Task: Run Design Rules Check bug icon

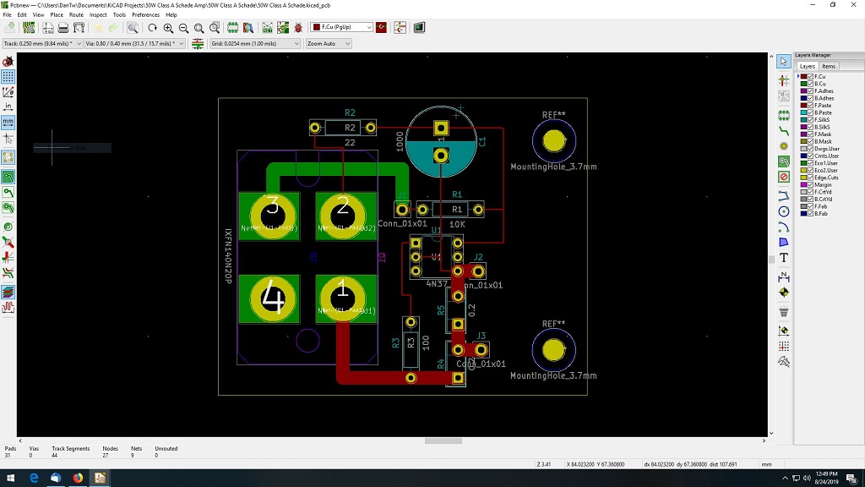Action: 298,27
